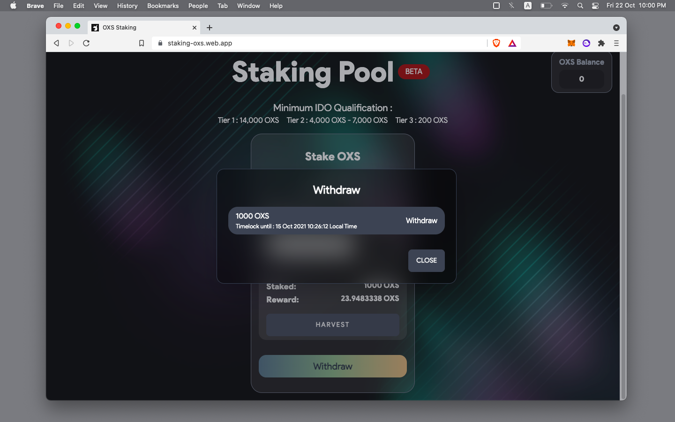
Task: Open the tab search dropdown arrow
Action: (x=616, y=28)
